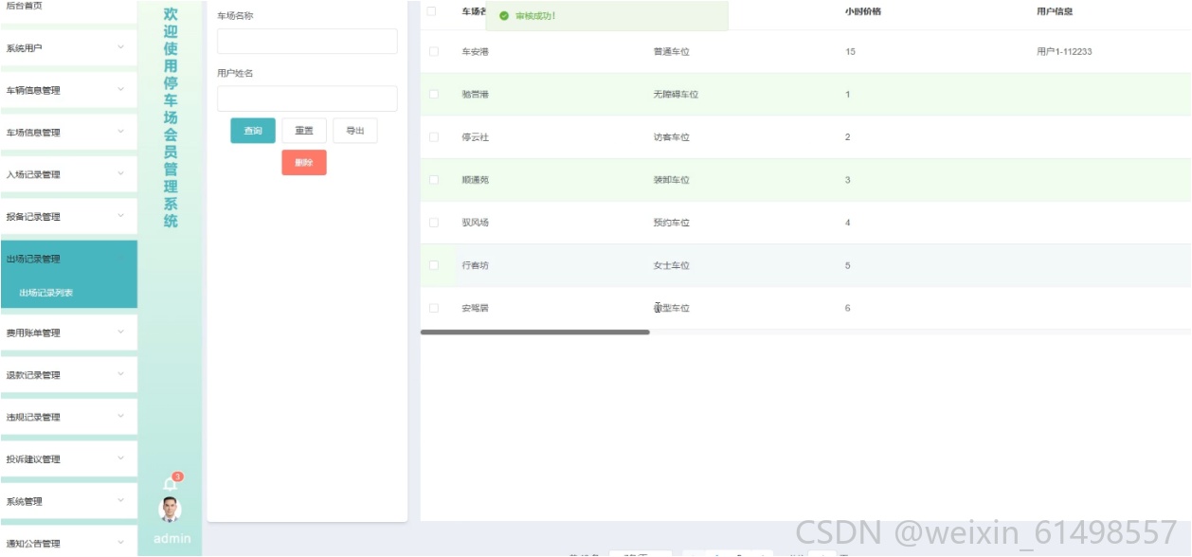
Task: Click the 小时价格 column header
Action: pos(863,11)
